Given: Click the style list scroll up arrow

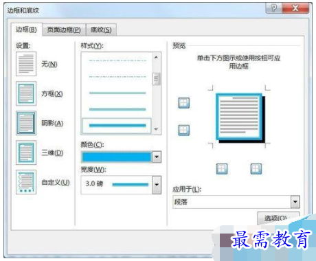Looking at the screenshot, I should click(157, 57).
